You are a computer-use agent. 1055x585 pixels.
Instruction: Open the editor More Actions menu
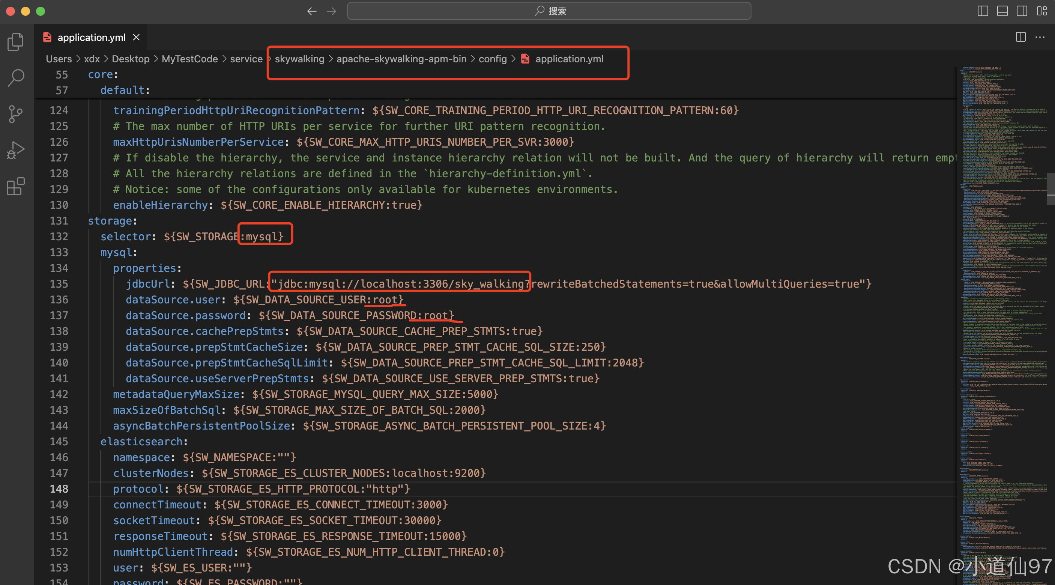pyautogui.click(x=1040, y=37)
